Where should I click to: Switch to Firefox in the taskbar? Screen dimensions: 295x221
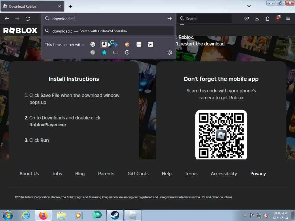coord(44,215)
